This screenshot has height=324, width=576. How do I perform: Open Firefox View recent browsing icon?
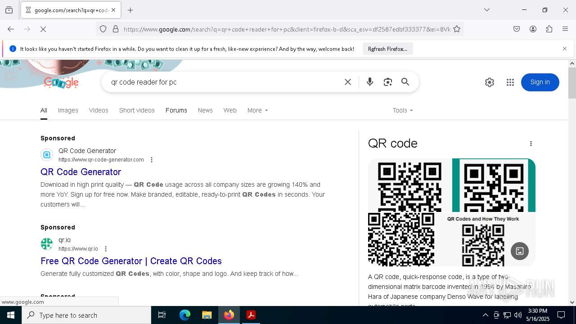click(9, 10)
